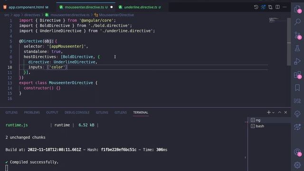Viewport: 304px width, 171px height.
Task: Open the Explorer view in activity bar
Action: (x=297, y=9)
